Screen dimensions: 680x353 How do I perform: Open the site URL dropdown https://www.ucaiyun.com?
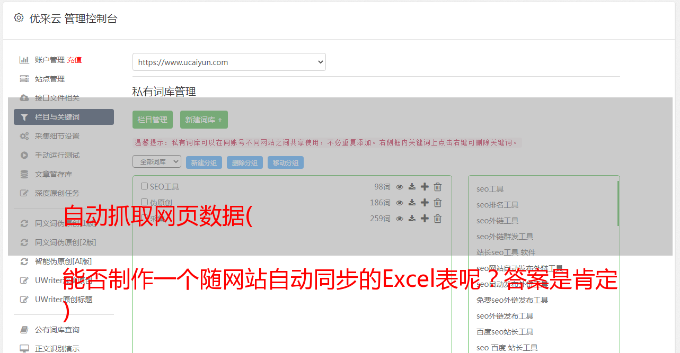click(x=229, y=62)
